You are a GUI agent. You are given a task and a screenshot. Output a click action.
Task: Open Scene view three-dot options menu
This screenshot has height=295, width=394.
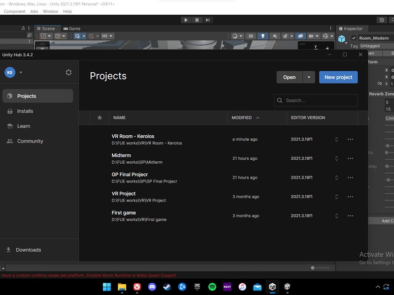[x=330, y=29]
